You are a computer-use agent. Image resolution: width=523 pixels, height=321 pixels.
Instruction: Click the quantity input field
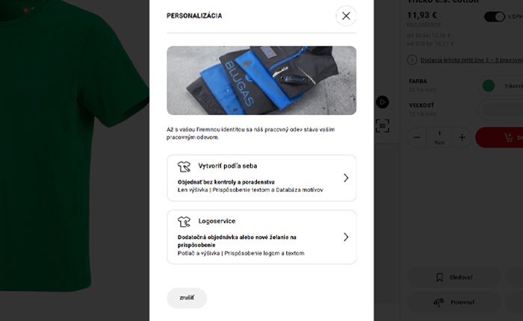439,137
